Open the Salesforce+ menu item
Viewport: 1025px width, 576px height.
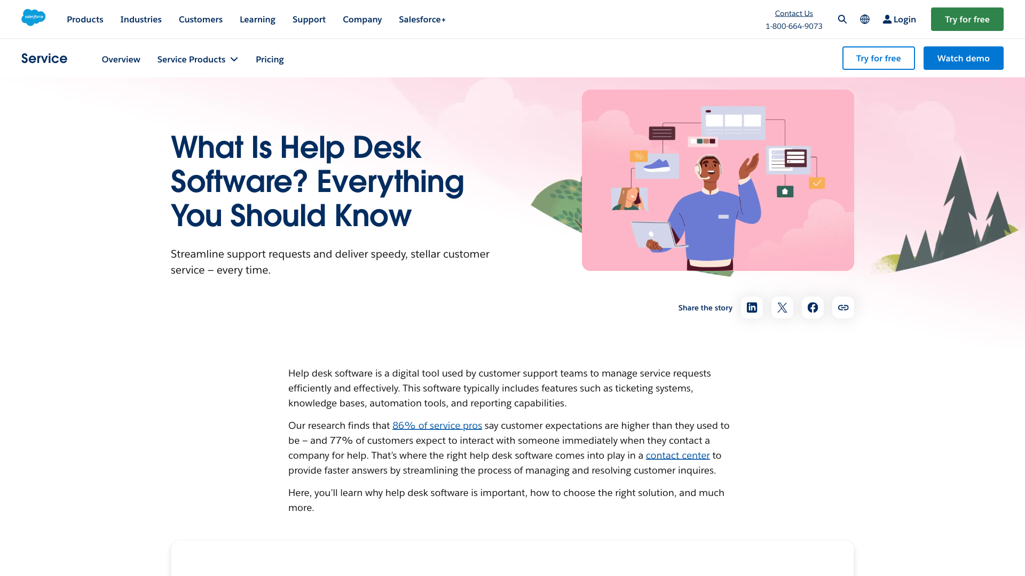coord(422,19)
